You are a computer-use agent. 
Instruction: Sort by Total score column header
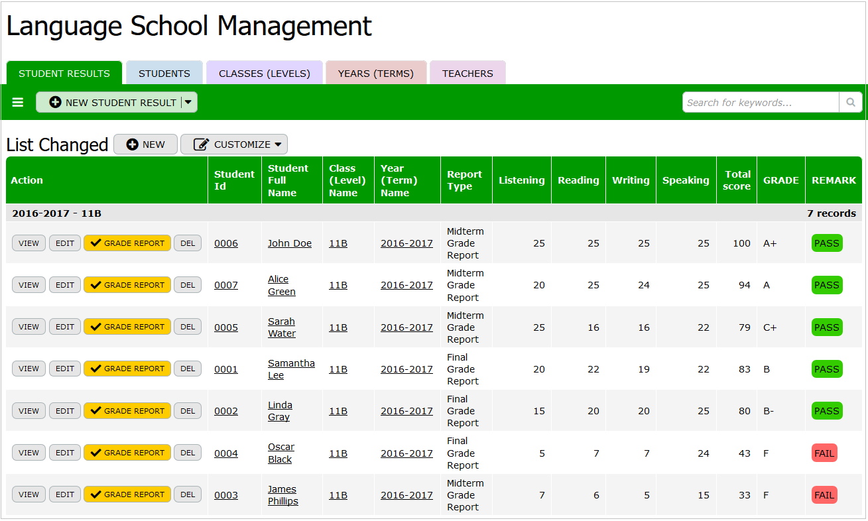coord(737,180)
